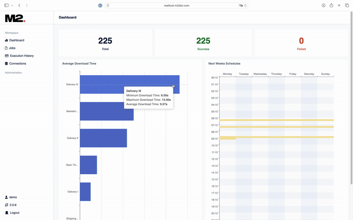The height and width of the screenshot is (220, 353).
Task: Click the Safari share icon
Action: (x=331, y=5)
